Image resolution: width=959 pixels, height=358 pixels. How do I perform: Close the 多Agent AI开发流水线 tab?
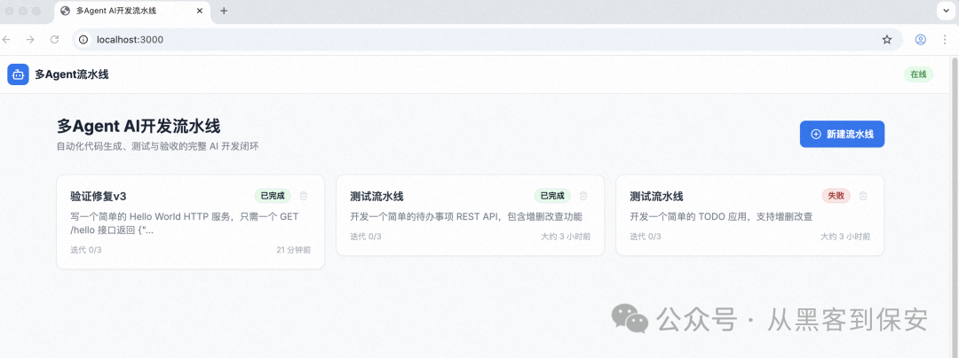coord(202,11)
